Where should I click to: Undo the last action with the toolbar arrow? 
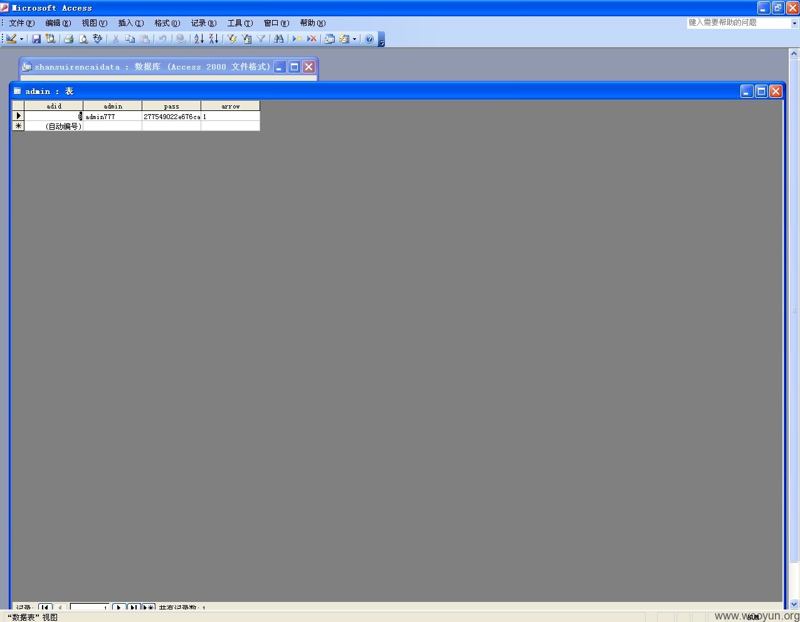click(162, 39)
